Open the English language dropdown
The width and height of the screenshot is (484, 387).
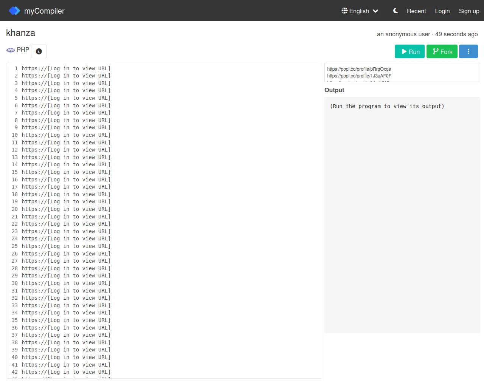pos(360,11)
